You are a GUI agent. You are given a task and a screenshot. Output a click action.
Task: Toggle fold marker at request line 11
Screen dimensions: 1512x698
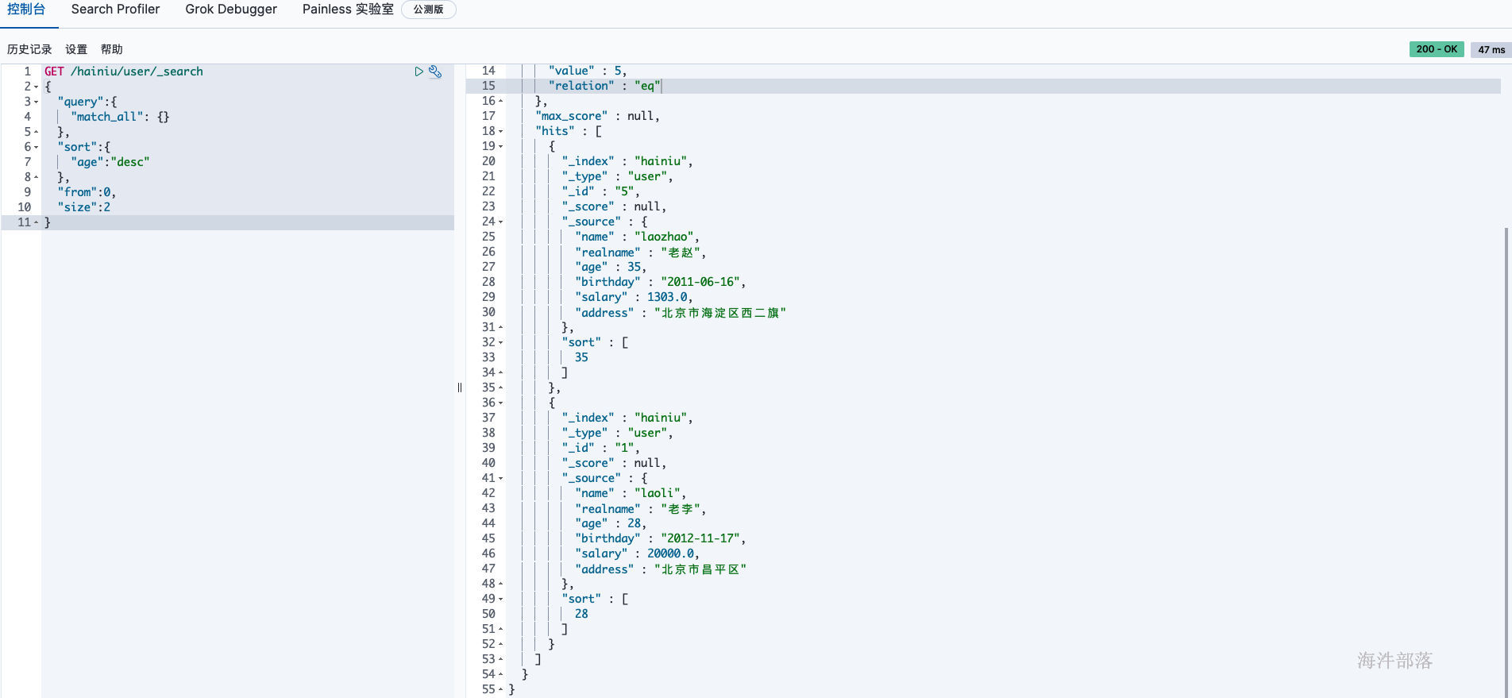click(37, 222)
